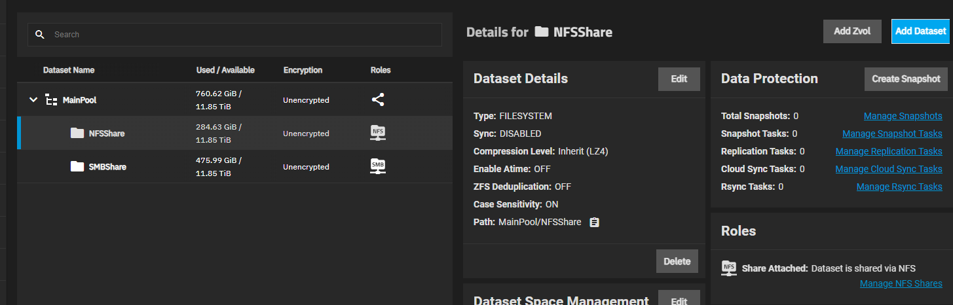The width and height of the screenshot is (953, 305).
Task: Copy the dataset path to clipboard
Action: 594,222
